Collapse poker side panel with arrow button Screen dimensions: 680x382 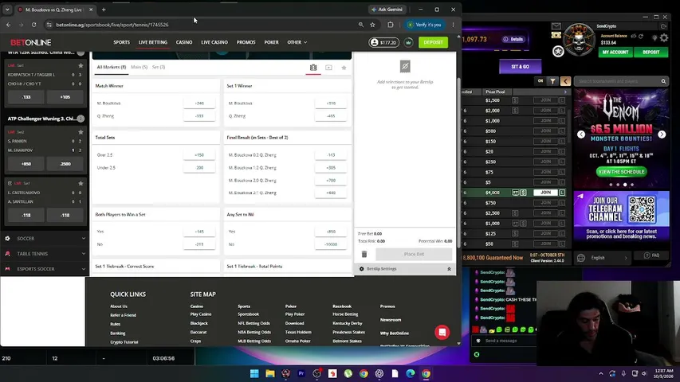[x=565, y=81]
